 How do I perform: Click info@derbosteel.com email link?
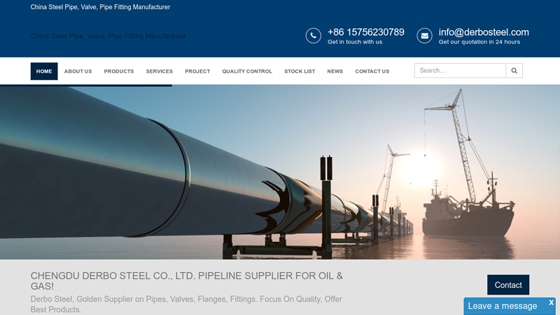pyautogui.click(x=484, y=32)
